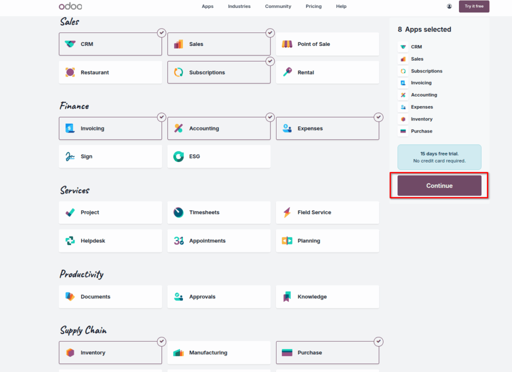Click the Subscriptions circular arrow icon
Screen dimensions: 512x372
[178, 72]
